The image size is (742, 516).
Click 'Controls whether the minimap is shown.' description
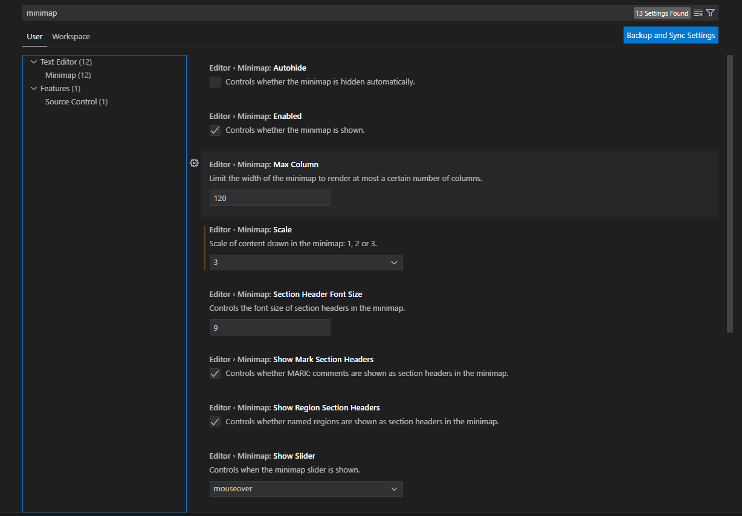pos(295,130)
